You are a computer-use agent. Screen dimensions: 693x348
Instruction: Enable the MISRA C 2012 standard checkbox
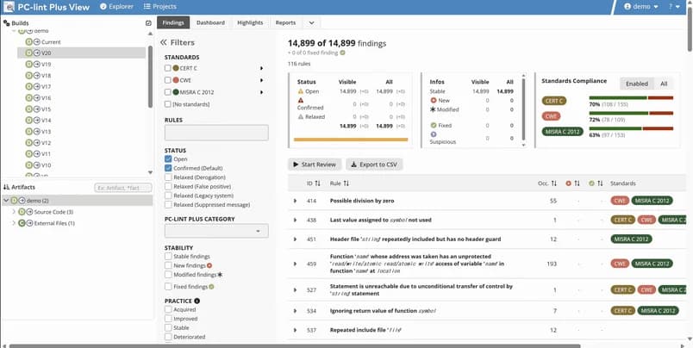click(x=167, y=92)
